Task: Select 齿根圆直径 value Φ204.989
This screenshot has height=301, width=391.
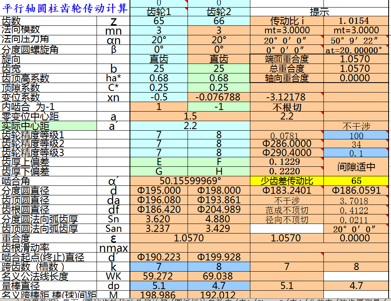Action: 219,209
